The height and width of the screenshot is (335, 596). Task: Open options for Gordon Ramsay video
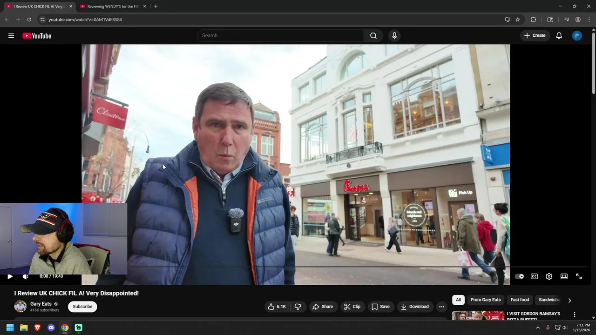click(x=575, y=315)
